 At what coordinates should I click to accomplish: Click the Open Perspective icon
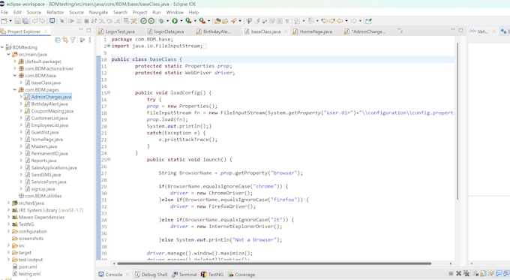(368, 21)
